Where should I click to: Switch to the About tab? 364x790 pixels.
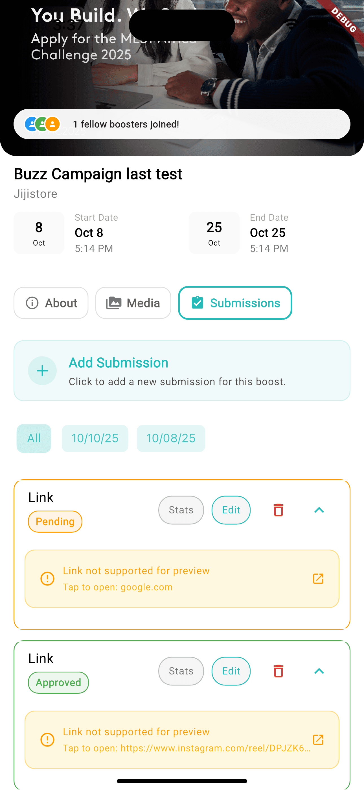pyautogui.click(x=51, y=303)
